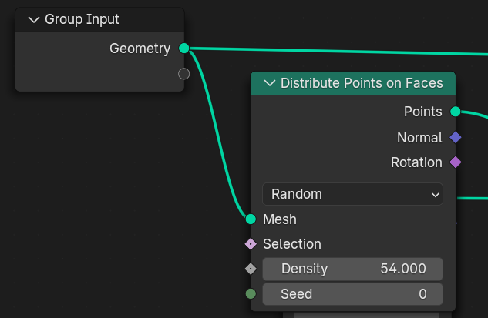Click the Rotation output label
This screenshot has width=488, height=318.
[416, 162]
